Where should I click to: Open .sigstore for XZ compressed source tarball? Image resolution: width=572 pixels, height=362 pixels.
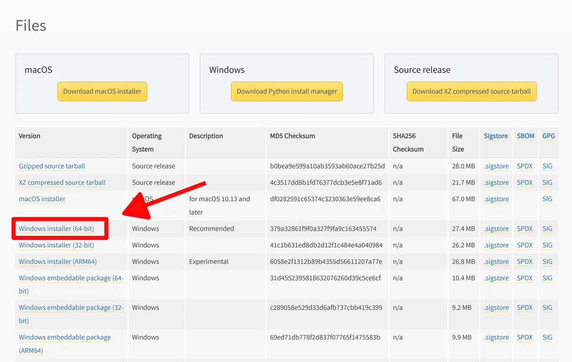click(496, 182)
